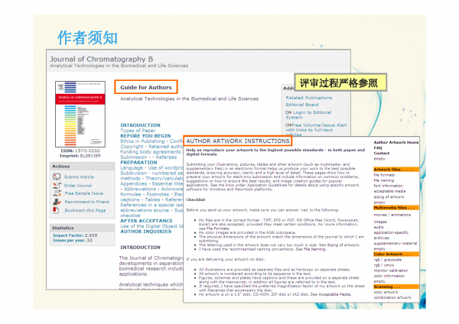Screen dimensions: 459x324
Task: Click the Actions panel header
Action: 83,166
